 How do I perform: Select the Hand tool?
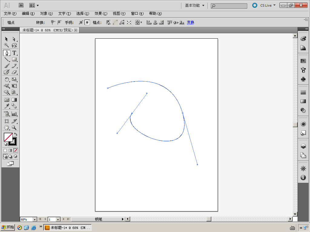[6, 128]
